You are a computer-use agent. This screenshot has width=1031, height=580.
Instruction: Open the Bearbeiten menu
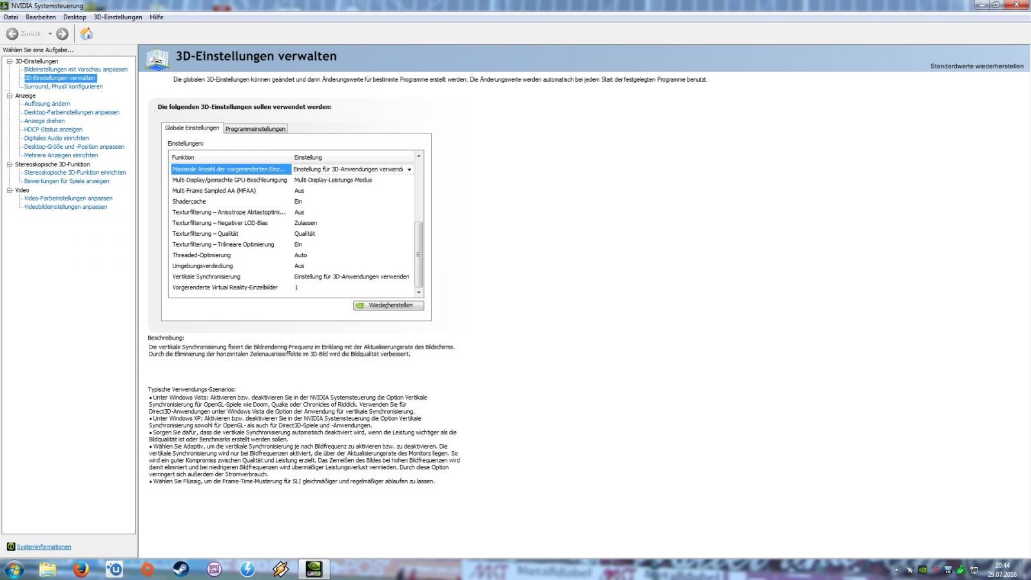[41, 17]
